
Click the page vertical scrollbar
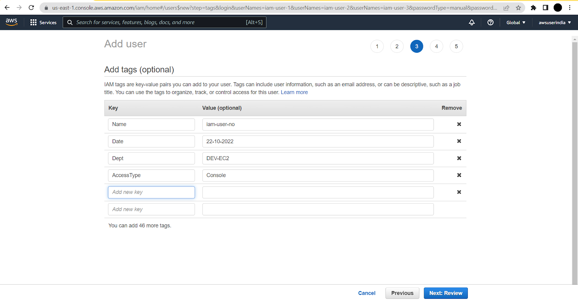575,163
